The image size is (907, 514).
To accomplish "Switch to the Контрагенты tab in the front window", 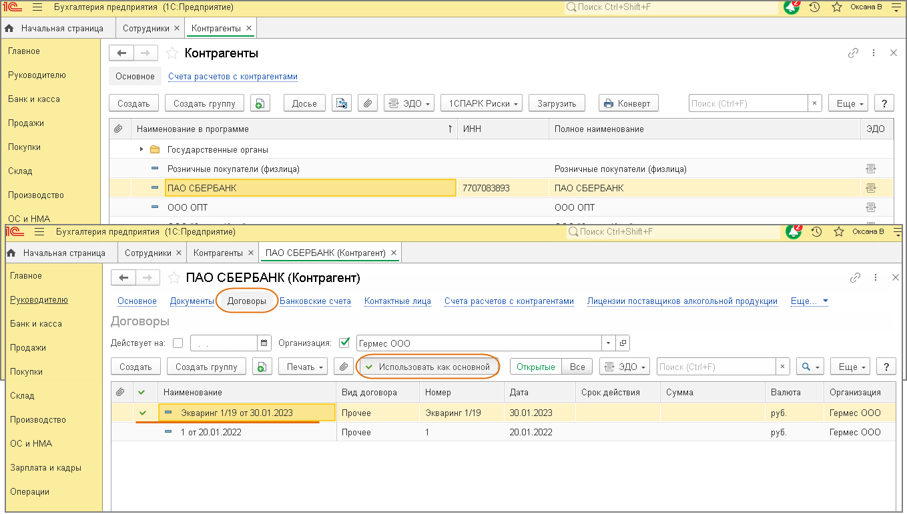I will 218,253.
